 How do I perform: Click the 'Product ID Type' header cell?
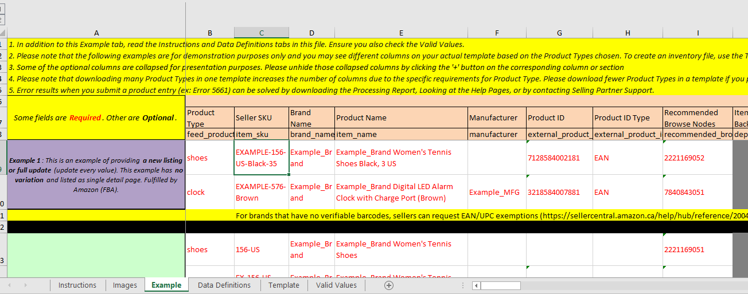point(628,117)
